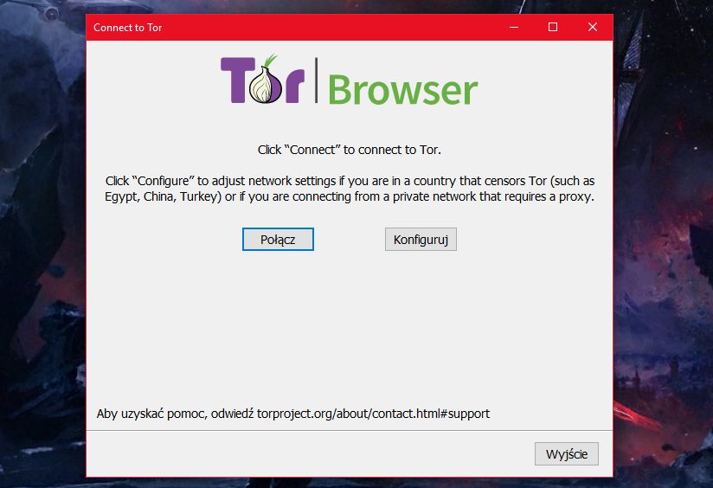Click the Połącz button to connect

pyautogui.click(x=278, y=239)
